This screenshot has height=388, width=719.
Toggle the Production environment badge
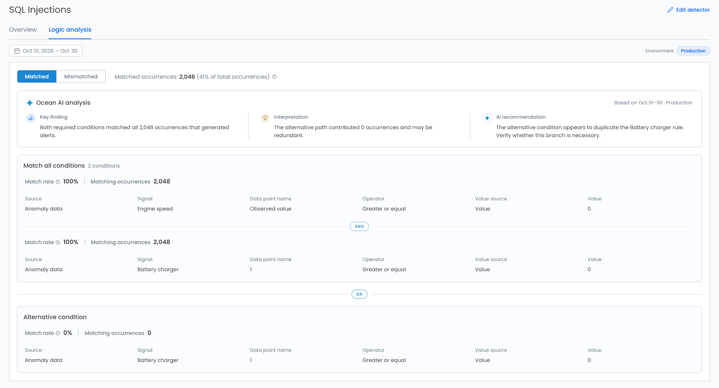[693, 51]
